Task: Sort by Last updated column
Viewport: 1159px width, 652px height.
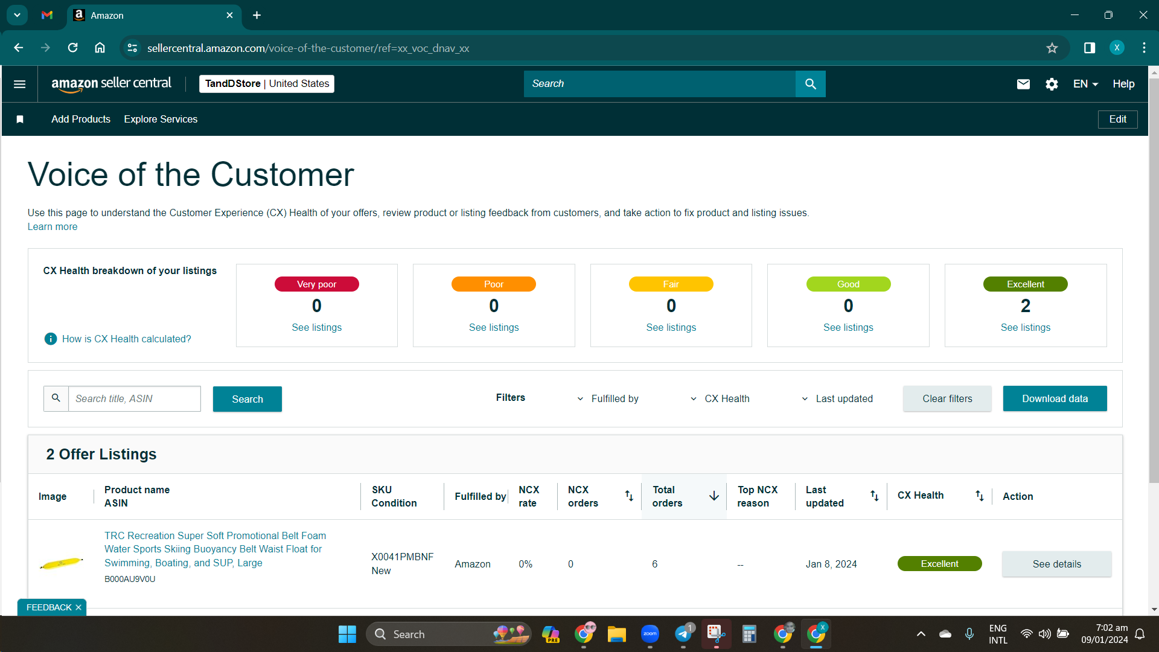Action: (x=874, y=496)
